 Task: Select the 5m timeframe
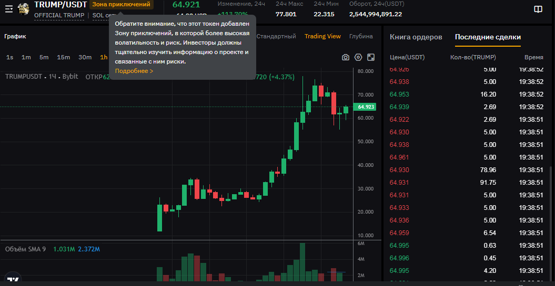tap(44, 57)
